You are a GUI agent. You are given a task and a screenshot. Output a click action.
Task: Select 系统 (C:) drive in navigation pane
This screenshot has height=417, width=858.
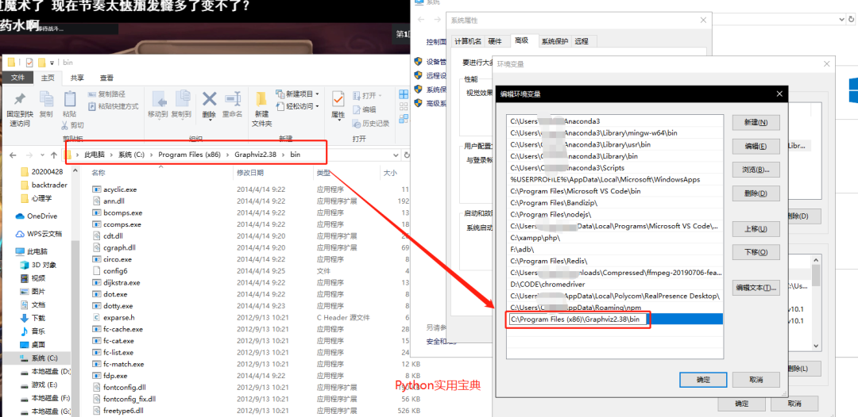[x=38, y=358]
